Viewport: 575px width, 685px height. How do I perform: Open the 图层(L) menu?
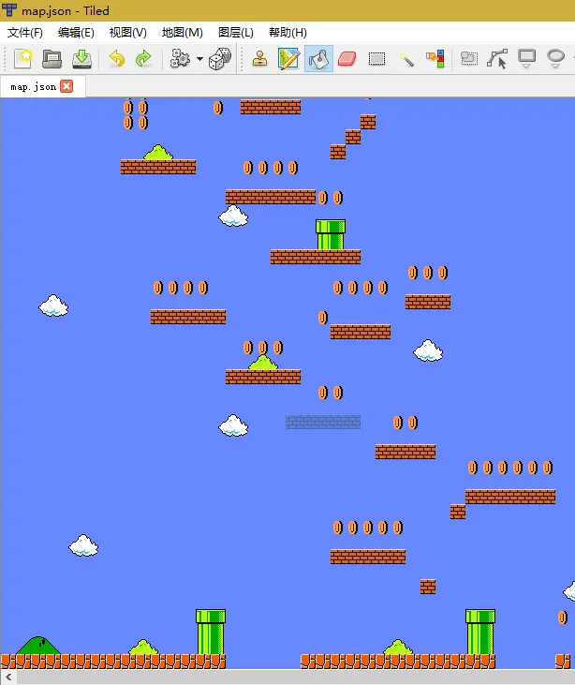(235, 33)
